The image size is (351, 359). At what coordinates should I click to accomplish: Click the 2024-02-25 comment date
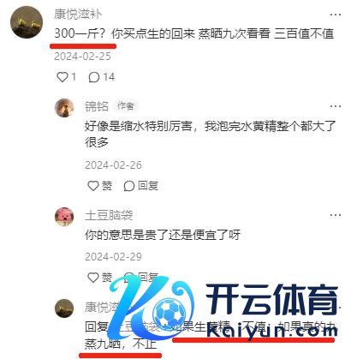(82, 57)
